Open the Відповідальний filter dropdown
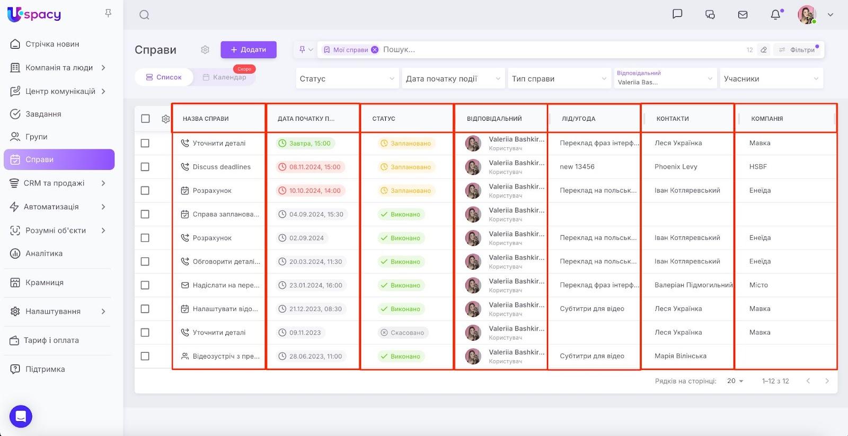848x436 pixels. pos(665,78)
